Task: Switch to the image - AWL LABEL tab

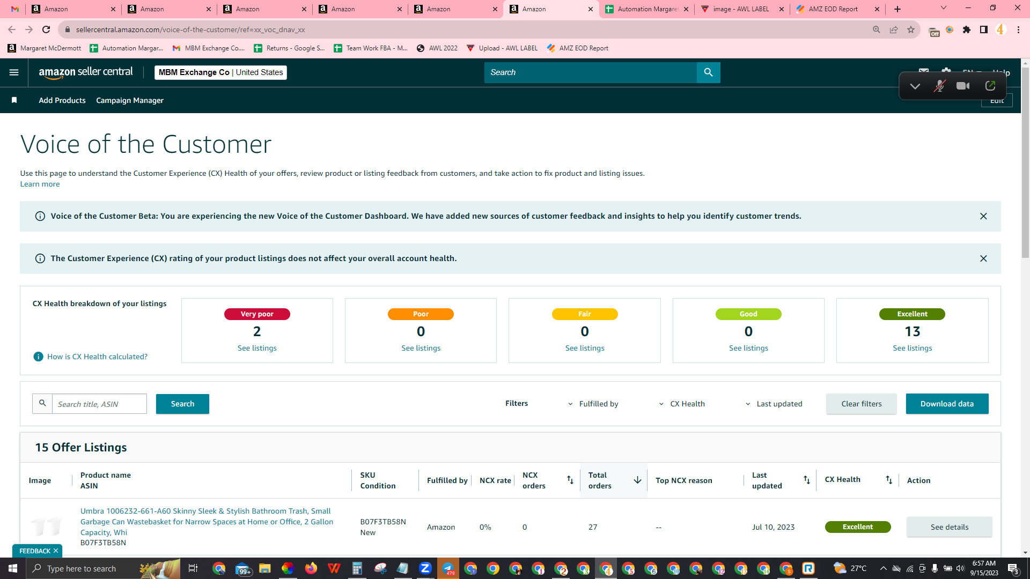Action: (x=741, y=9)
